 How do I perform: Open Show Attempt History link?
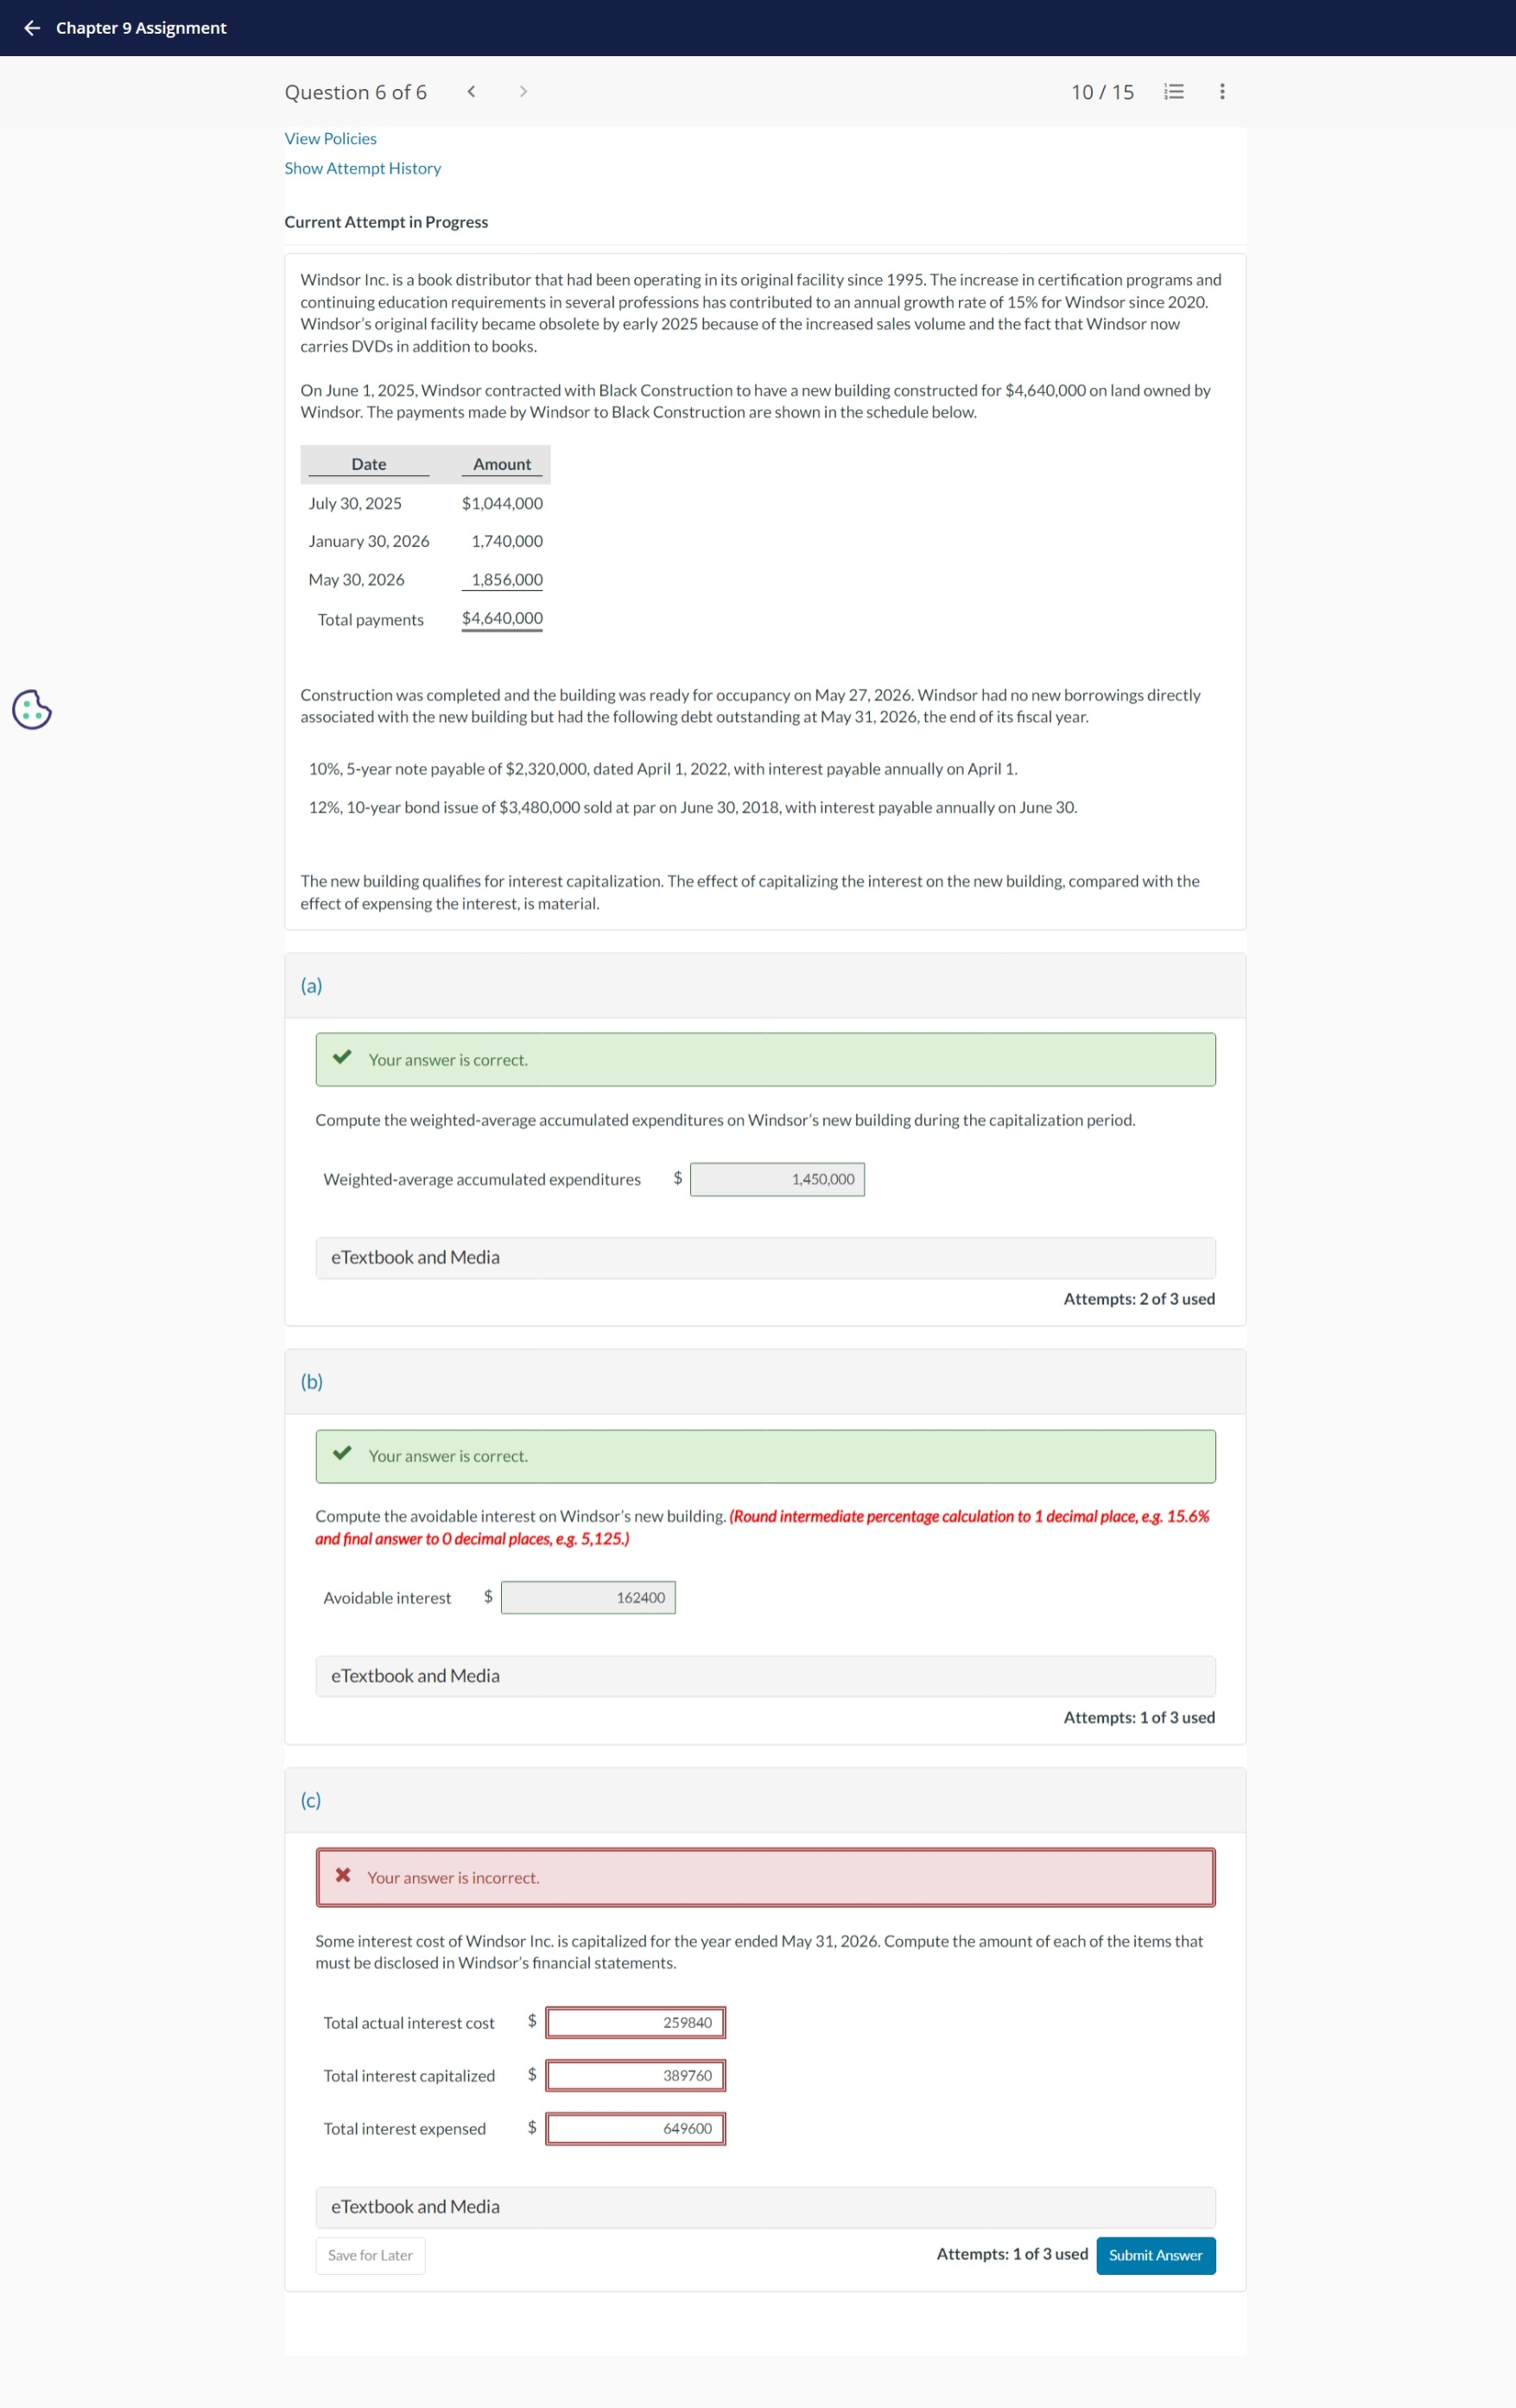coord(362,169)
